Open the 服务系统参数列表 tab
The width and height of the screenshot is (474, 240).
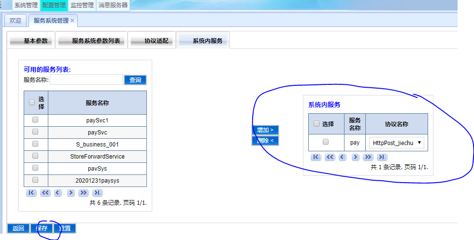pyautogui.click(x=92, y=41)
